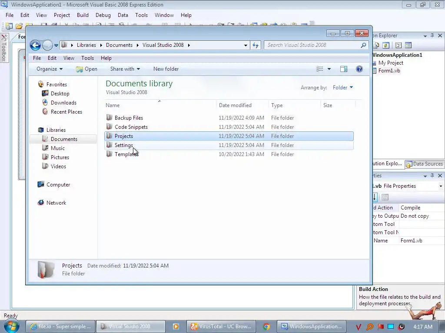Toggle the preview pane
The width and height of the screenshot is (445, 333).
click(344, 69)
